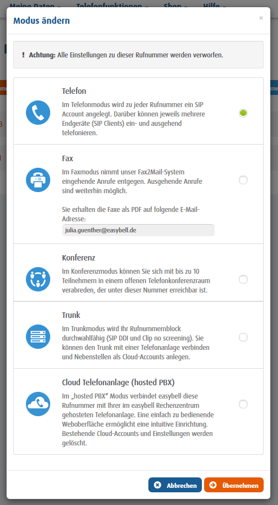This screenshot has width=278, height=505.
Task: Open the Meine Daten menu
Action: (36, 6)
